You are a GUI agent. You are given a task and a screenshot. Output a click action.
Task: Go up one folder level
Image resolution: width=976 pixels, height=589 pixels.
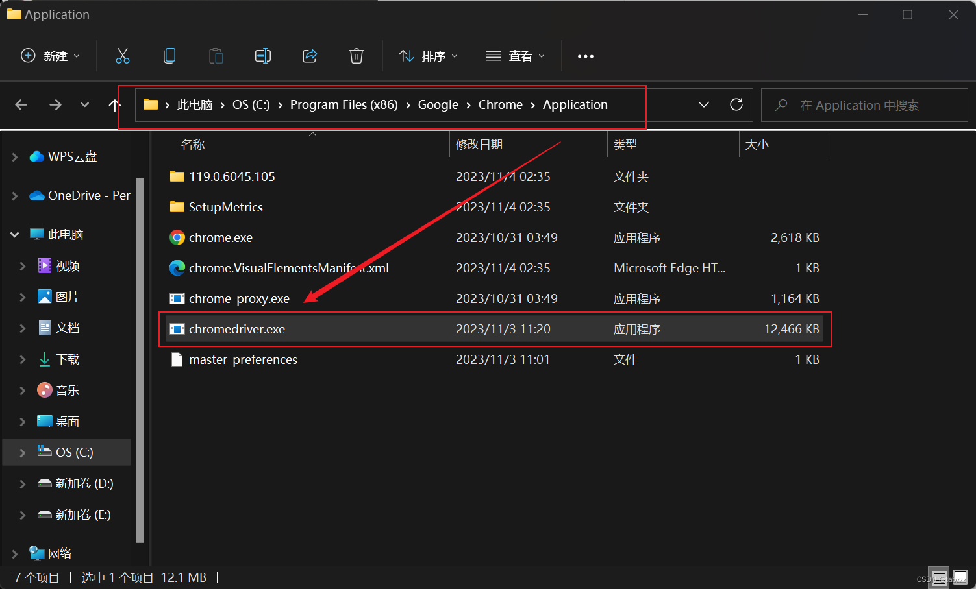114,104
